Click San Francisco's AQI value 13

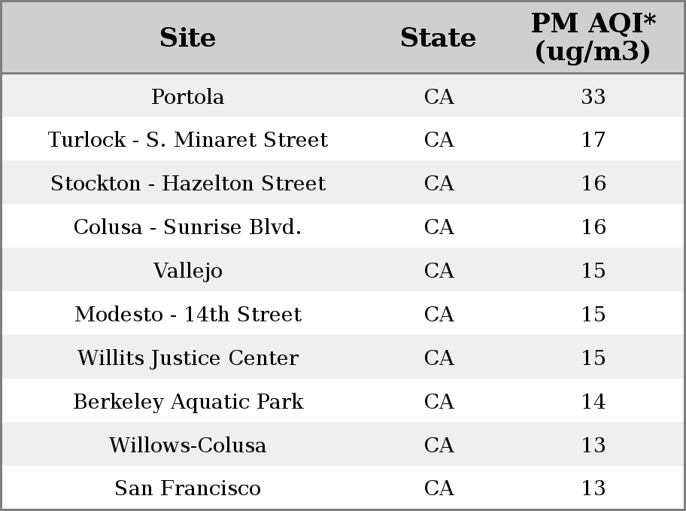(x=593, y=488)
